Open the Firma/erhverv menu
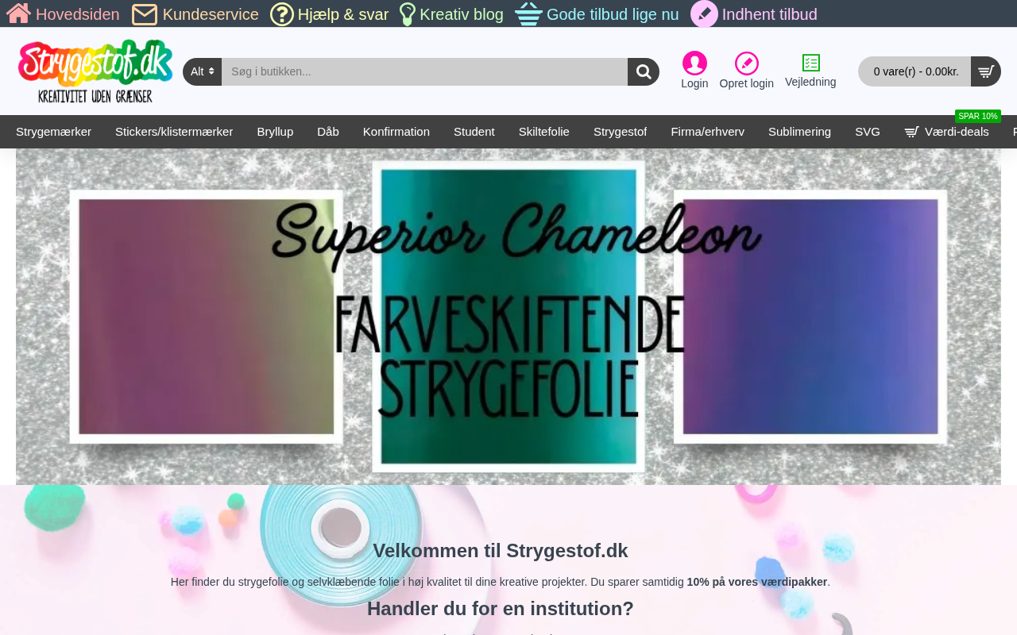Image resolution: width=1017 pixels, height=635 pixels. pyautogui.click(x=707, y=132)
